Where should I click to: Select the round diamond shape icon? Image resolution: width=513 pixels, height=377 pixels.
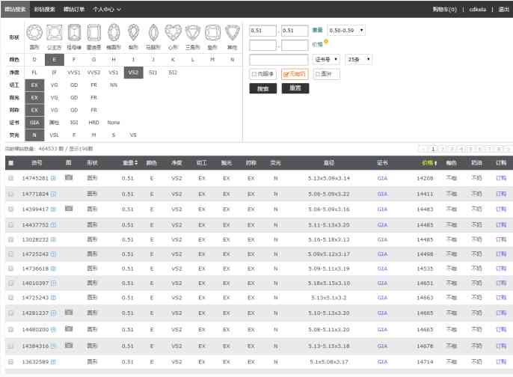pyautogui.click(x=34, y=33)
